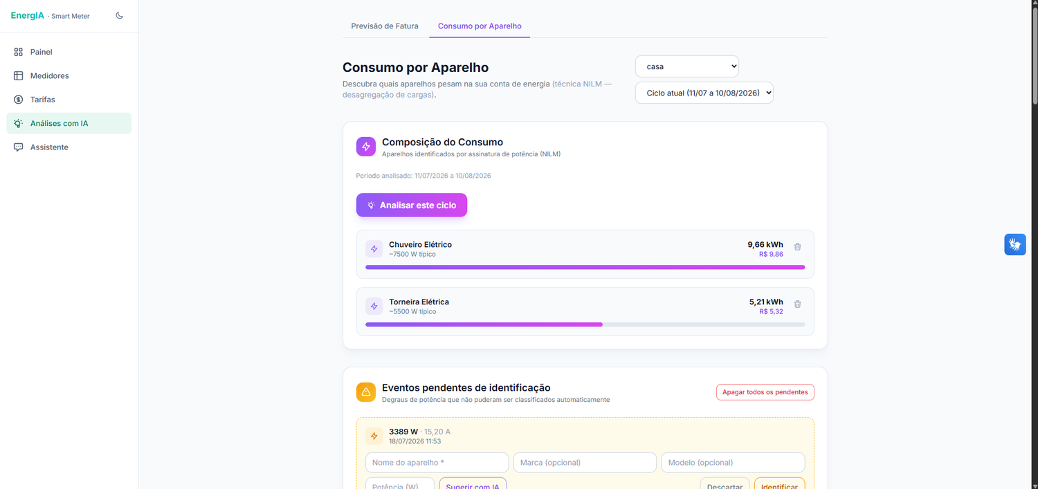
Task: Click the R$ 5,32 cost value
Action: pos(771,312)
